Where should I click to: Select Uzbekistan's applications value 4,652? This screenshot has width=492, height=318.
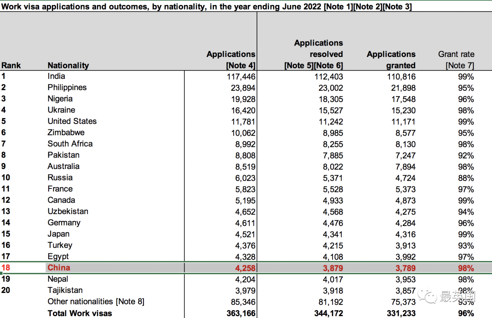tap(246, 212)
